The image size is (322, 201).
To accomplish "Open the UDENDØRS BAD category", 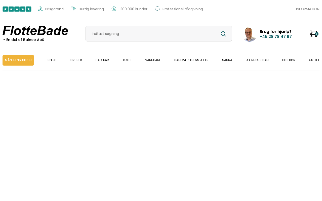I will pyautogui.click(x=257, y=60).
